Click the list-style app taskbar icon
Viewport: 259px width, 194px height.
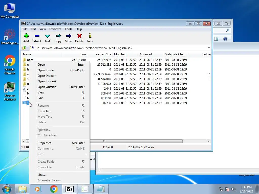click(x=85, y=189)
